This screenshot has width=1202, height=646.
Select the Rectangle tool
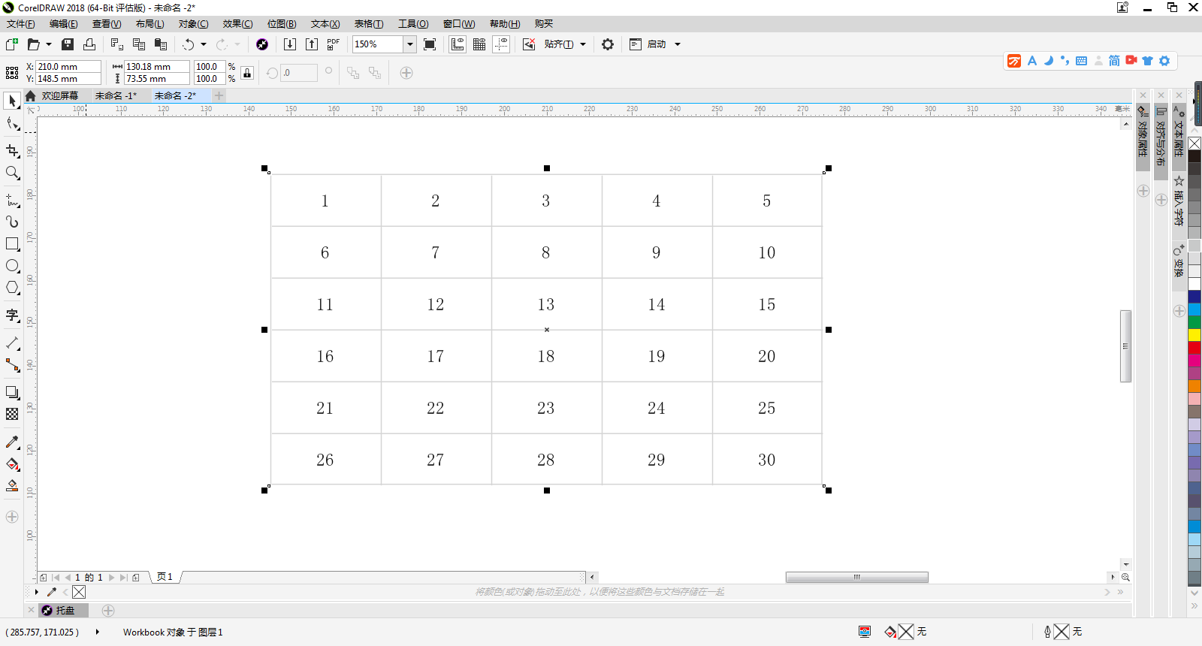pyautogui.click(x=12, y=244)
